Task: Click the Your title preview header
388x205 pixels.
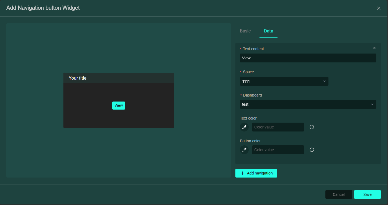Action: click(119, 78)
